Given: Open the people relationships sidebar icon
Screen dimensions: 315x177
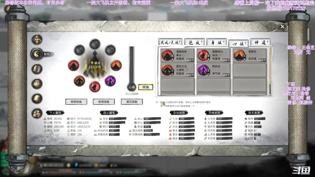Looking at the screenshot, I should point(37,114).
